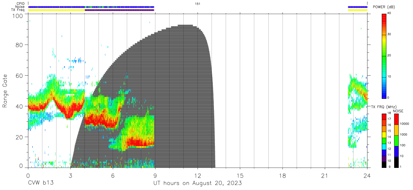Click Range Gate tick label 20
413x190 pixels.
(20, 137)
